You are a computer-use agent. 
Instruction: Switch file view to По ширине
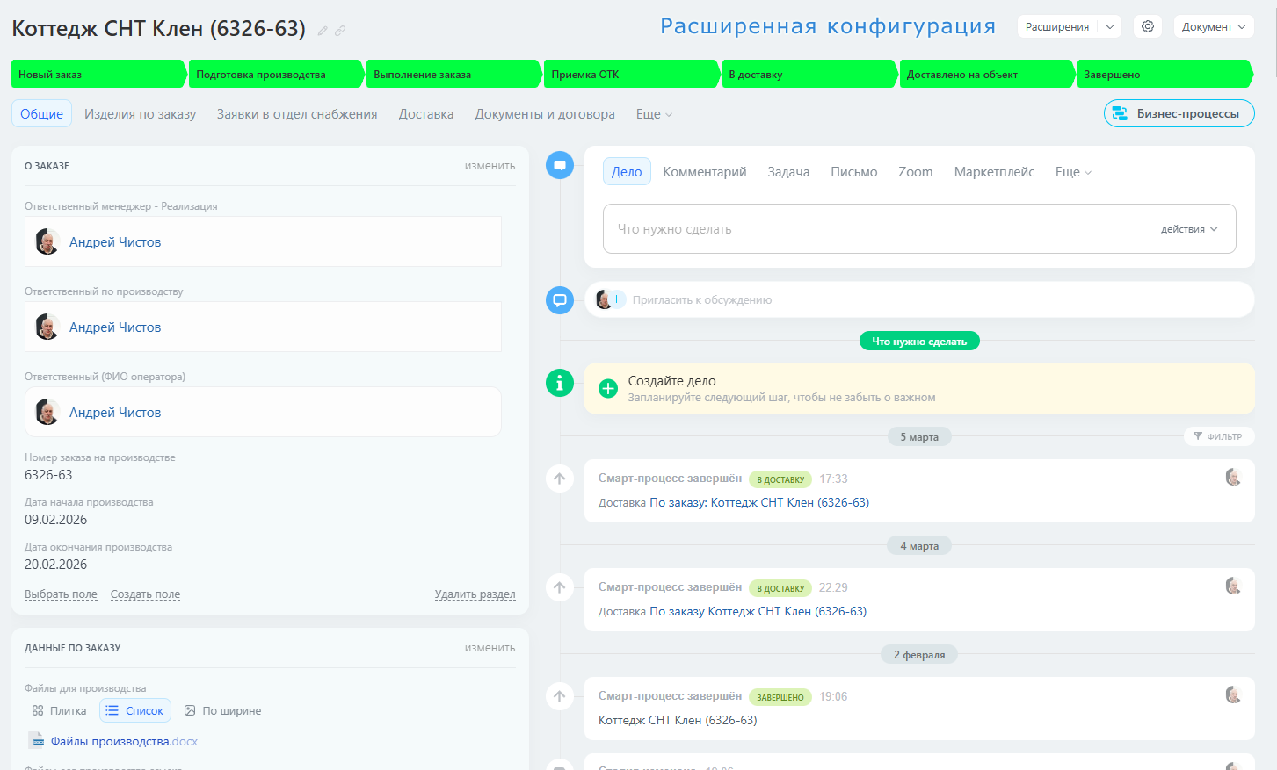coord(222,710)
